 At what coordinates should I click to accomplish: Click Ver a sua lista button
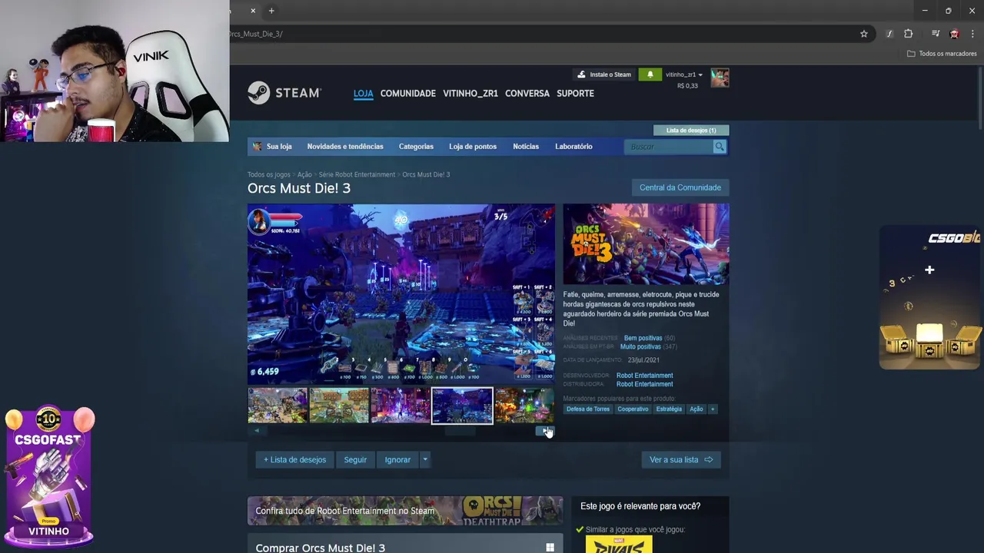tap(680, 459)
